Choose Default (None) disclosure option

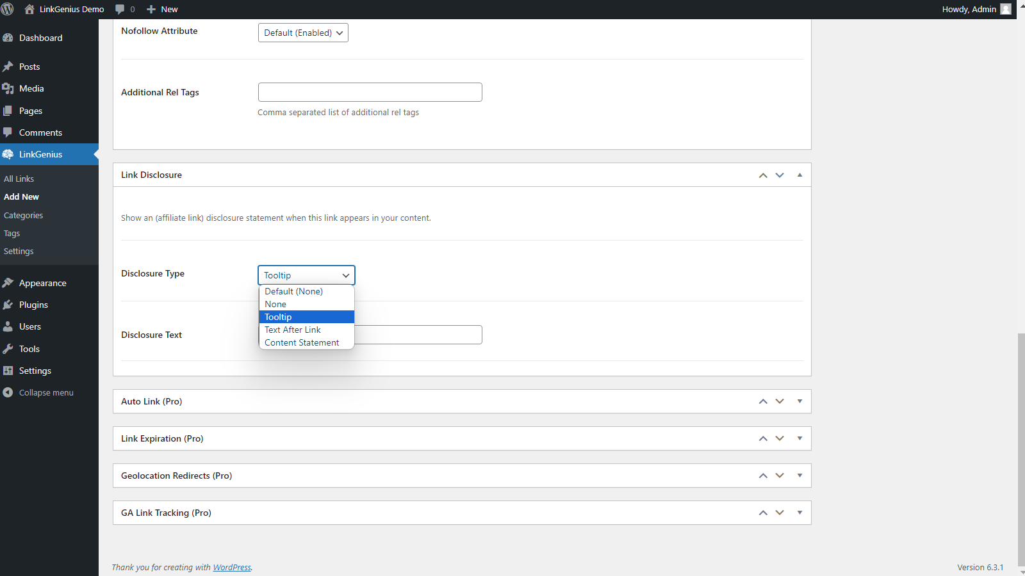[306, 291]
